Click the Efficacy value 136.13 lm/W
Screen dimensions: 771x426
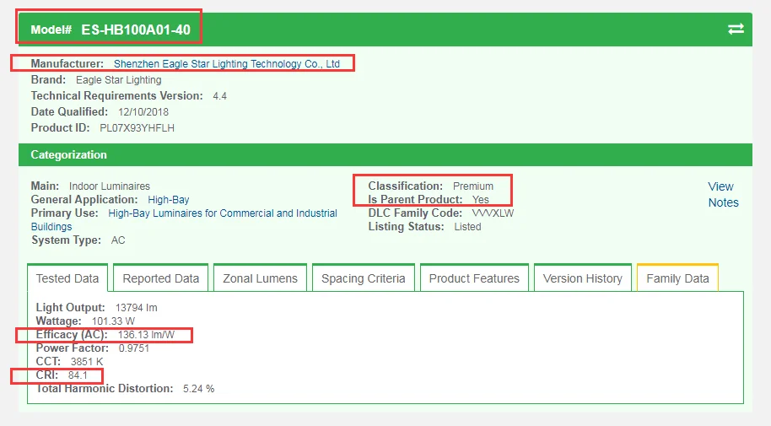pyautogui.click(x=146, y=335)
